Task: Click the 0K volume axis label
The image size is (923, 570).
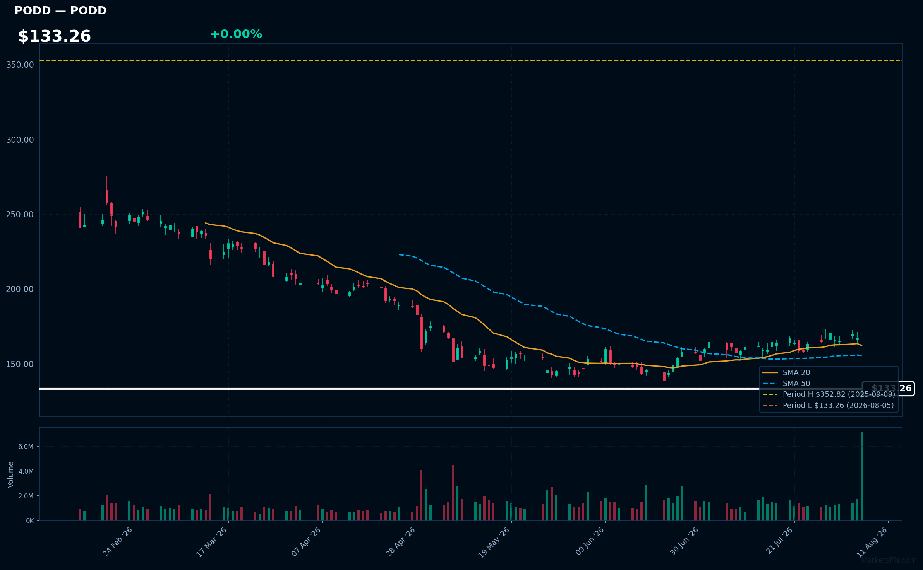Action: (30, 521)
